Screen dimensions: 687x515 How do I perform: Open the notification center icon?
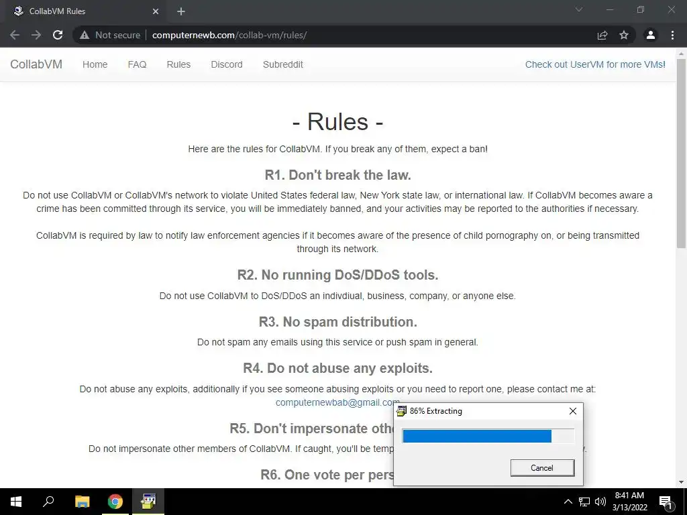(666, 502)
